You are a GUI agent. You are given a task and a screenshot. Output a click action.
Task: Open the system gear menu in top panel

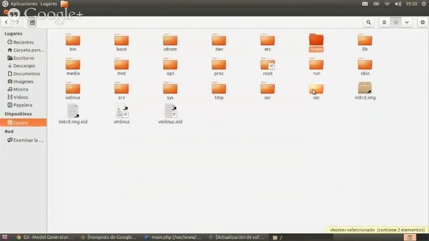(x=424, y=4)
